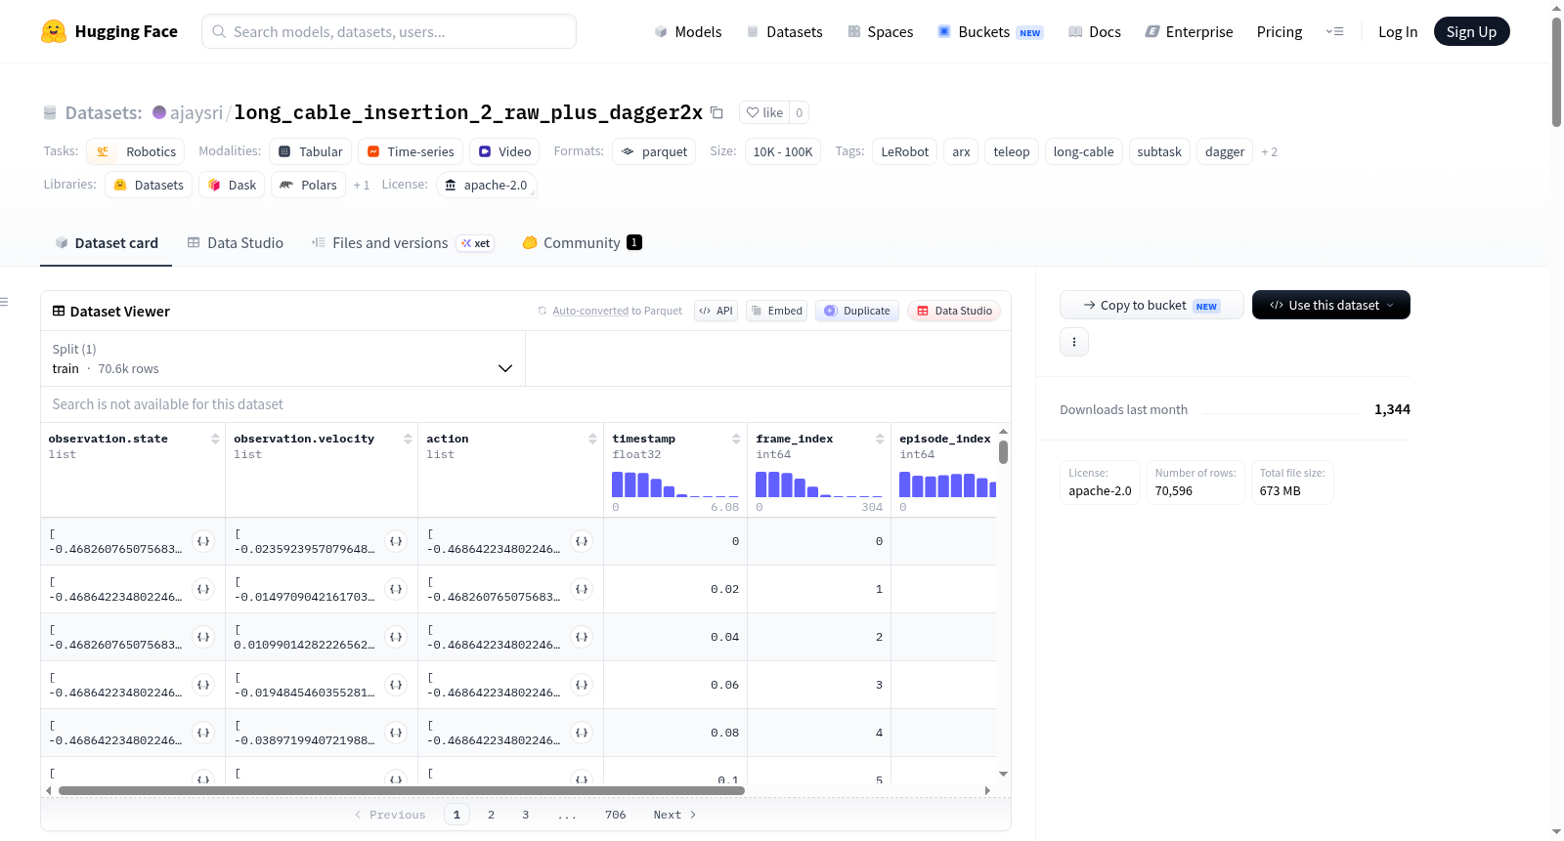
Task: Sort by the timestamp column
Action: click(x=736, y=440)
